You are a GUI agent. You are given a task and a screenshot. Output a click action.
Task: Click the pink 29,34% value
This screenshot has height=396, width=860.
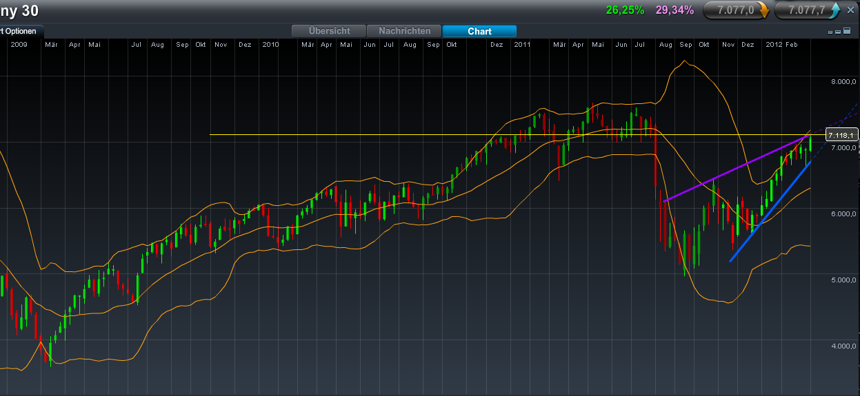(674, 10)
